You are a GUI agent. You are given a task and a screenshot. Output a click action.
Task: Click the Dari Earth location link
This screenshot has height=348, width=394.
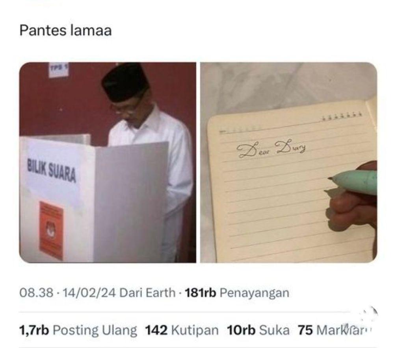(x=147, y=293)
